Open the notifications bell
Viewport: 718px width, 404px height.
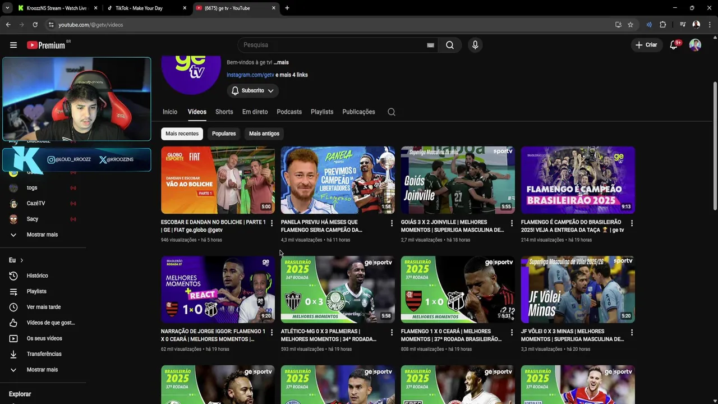tap(674, 45)
